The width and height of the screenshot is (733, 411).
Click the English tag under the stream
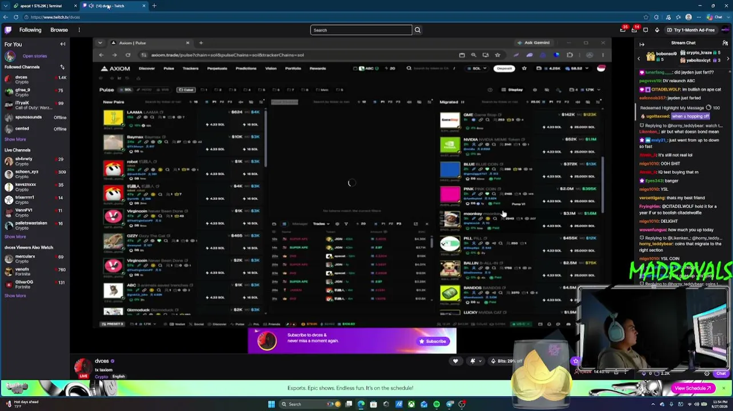[118, 377]
